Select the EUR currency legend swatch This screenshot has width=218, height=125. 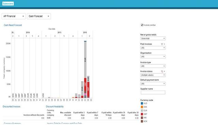142,111
